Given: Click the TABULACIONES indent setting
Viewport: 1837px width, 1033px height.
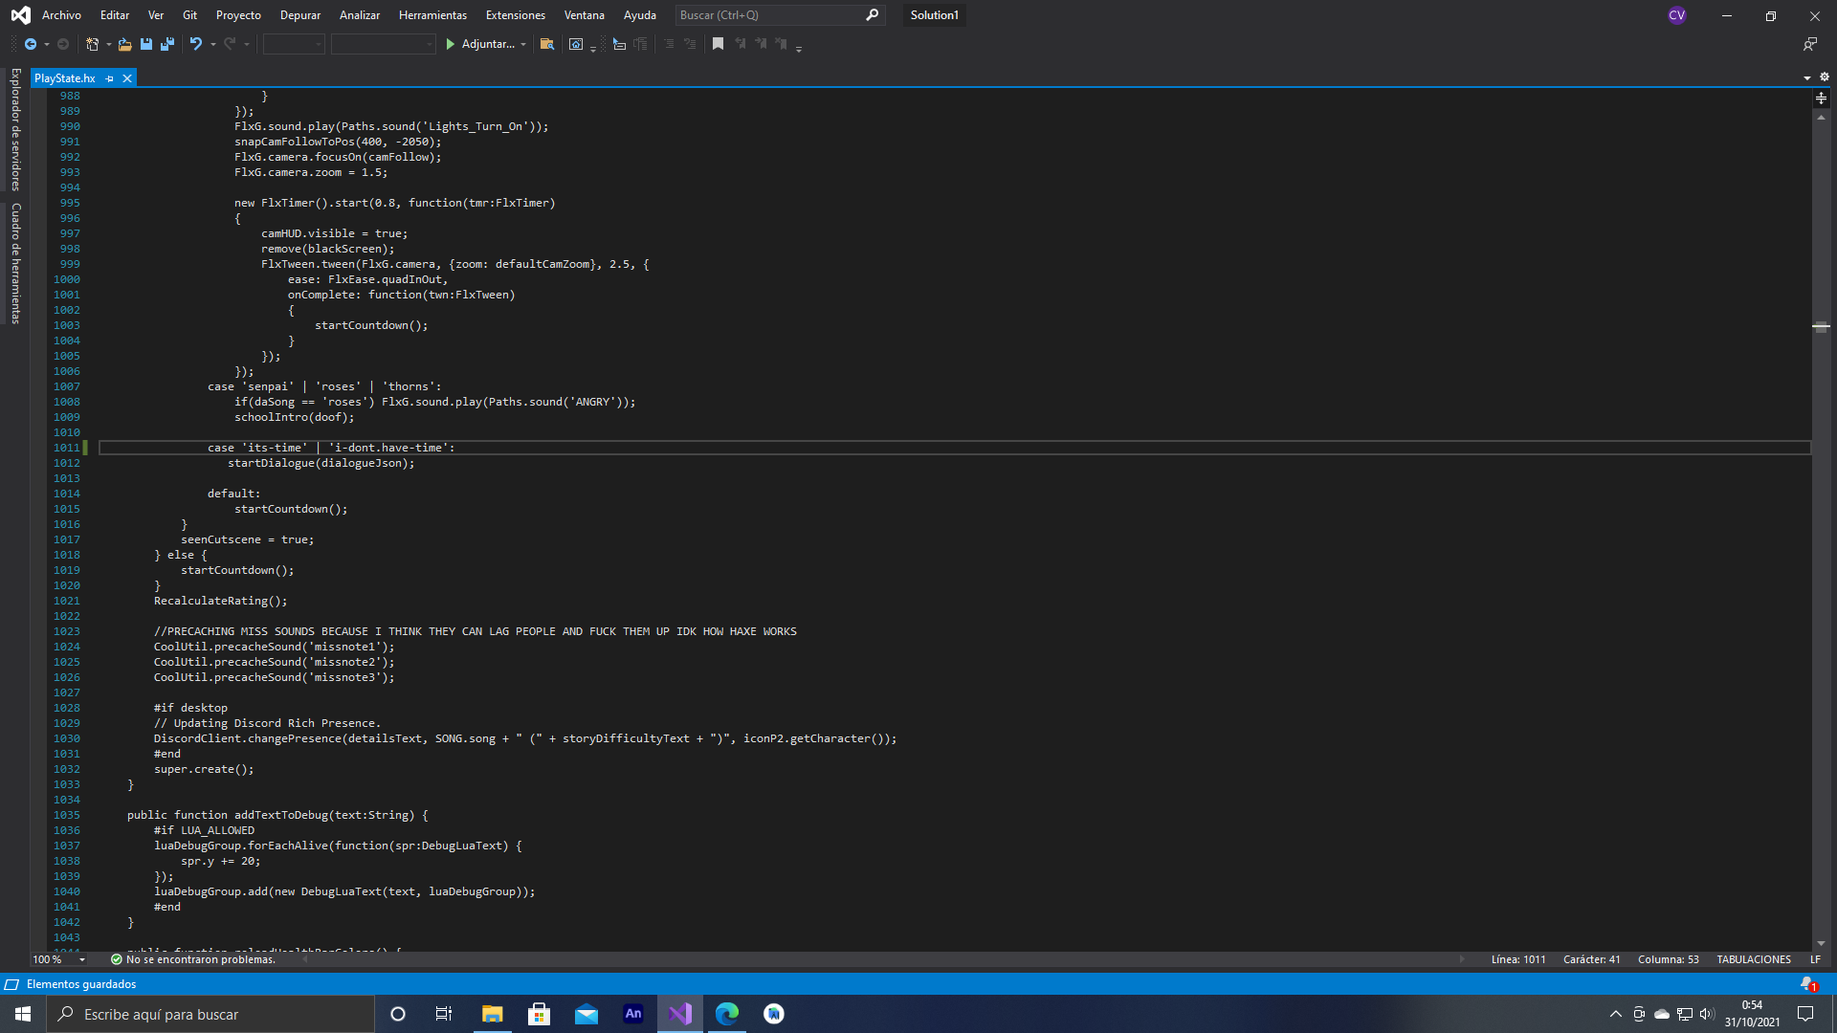Looking at the screenshot, I should pyautogui.click(x=1754, y=959).
